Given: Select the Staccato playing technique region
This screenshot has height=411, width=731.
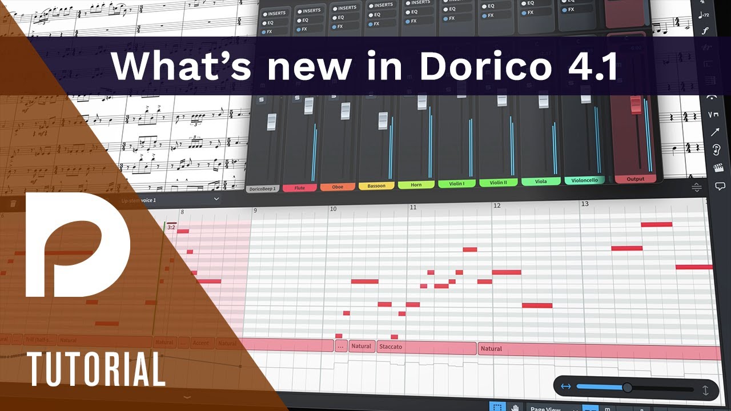Looking at the screenshot, I should [x=427, y=347].
